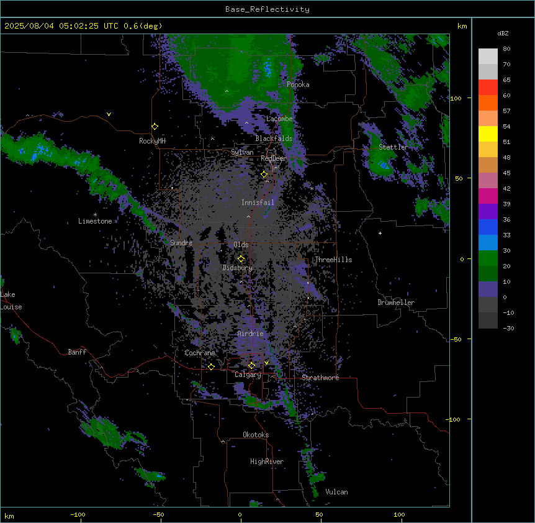Select the magenta 42 dBZ legend swatch

[488, 196]
